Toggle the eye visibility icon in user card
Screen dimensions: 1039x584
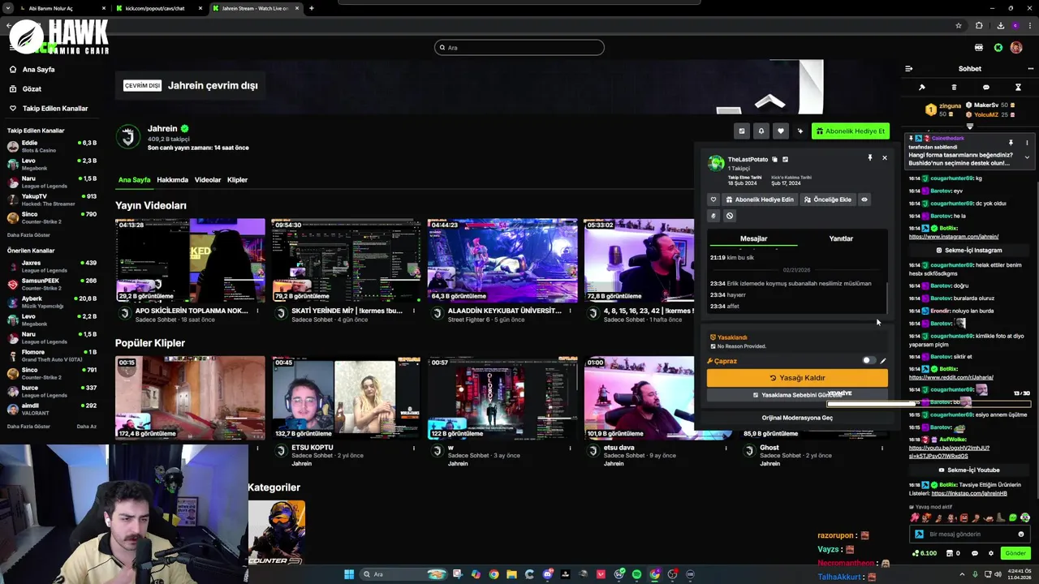point(864,200)
